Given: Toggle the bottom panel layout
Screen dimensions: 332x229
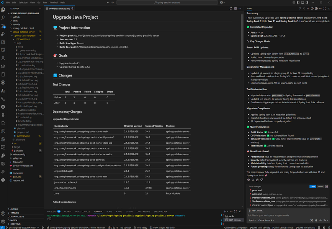Looking at the screenshot, I should click(303, 3).
